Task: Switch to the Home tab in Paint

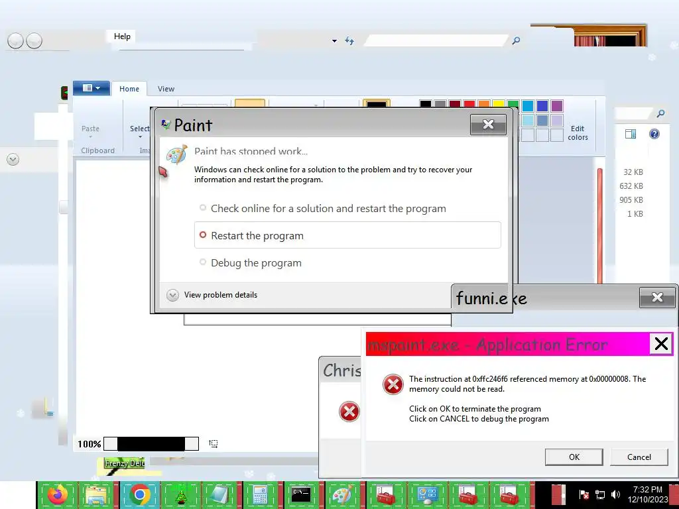Action: (129, 89)
